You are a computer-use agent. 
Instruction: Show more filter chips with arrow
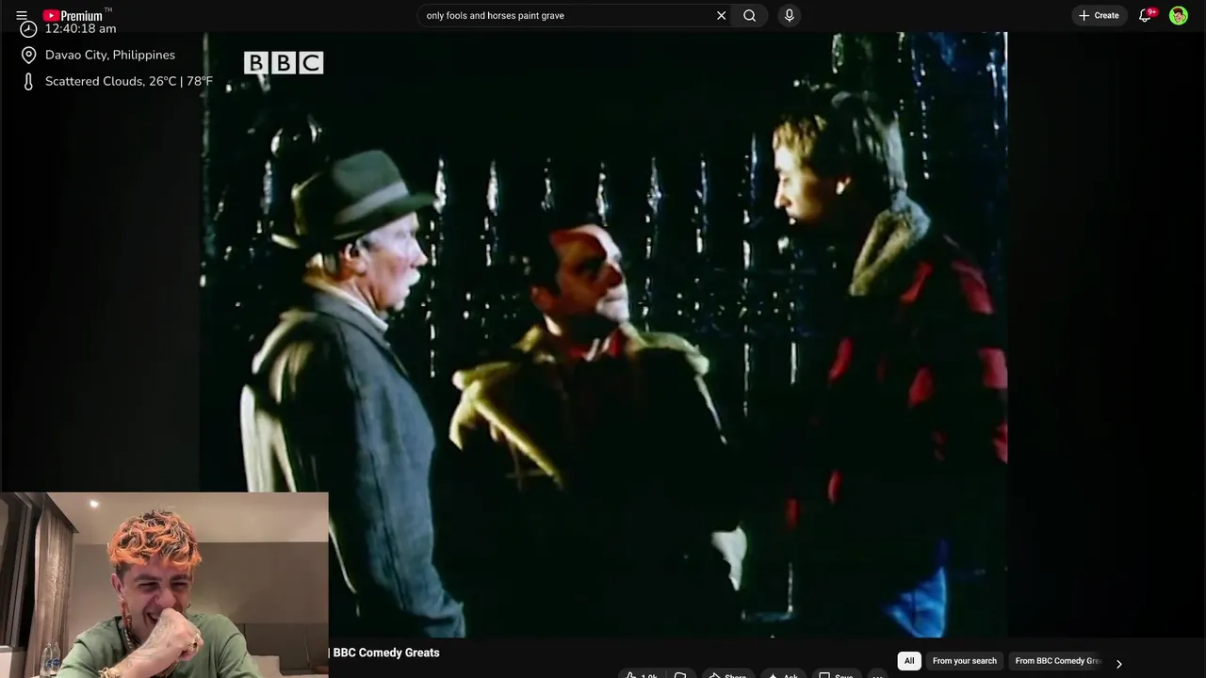click(1119, 663)
